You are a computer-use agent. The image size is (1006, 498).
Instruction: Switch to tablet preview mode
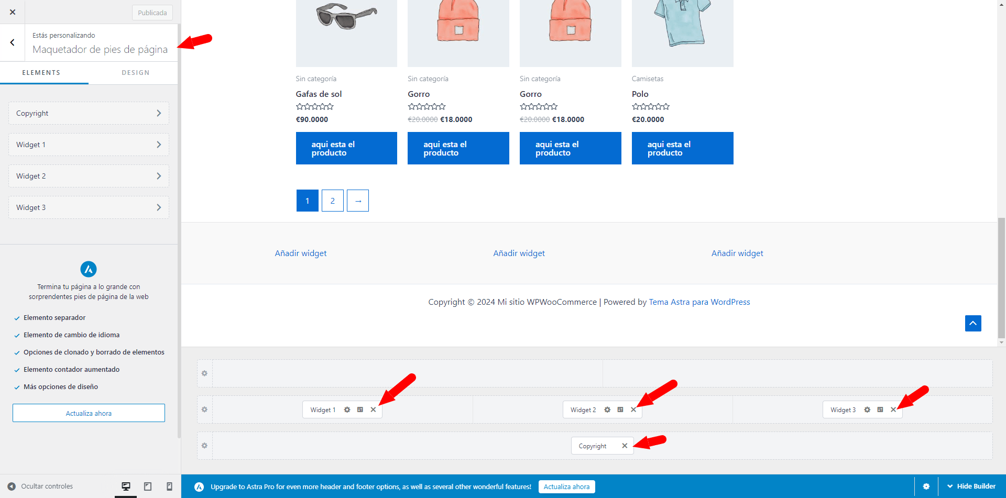click(x=148, y=486)
